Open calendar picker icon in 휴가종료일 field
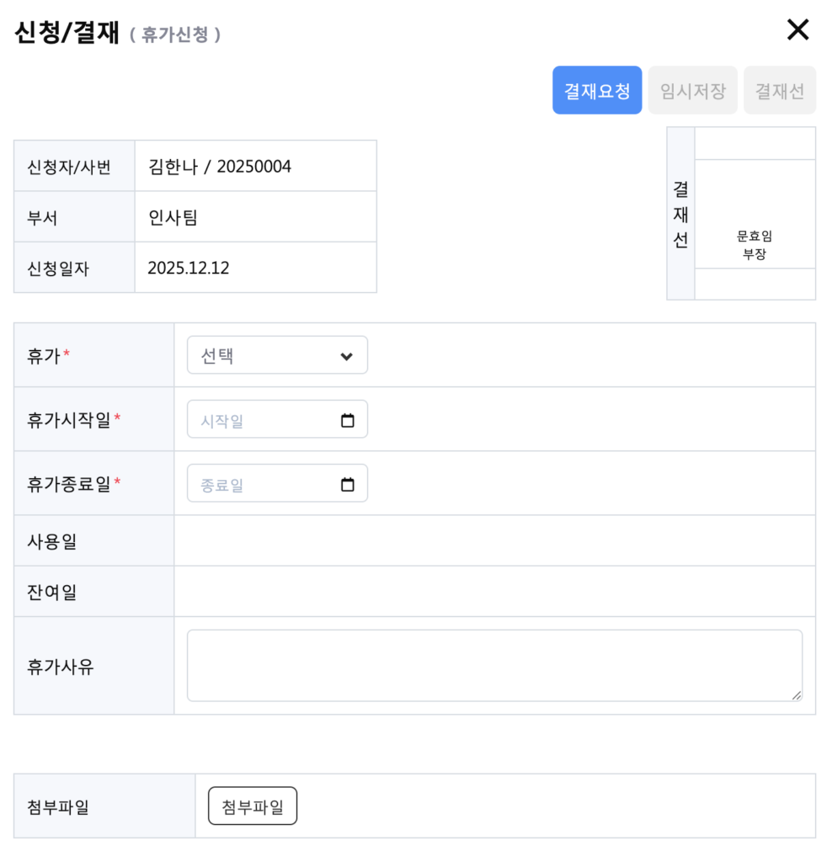 pos(347,485)
